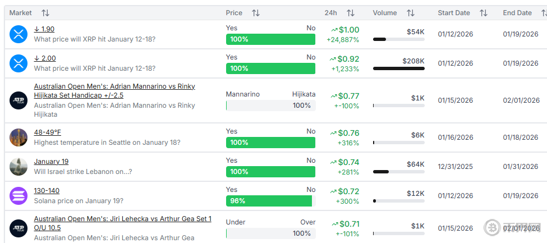This screenshot has height=243, width=547.
Task: Sort markets by Volume arrows
Action: (411, 13)
